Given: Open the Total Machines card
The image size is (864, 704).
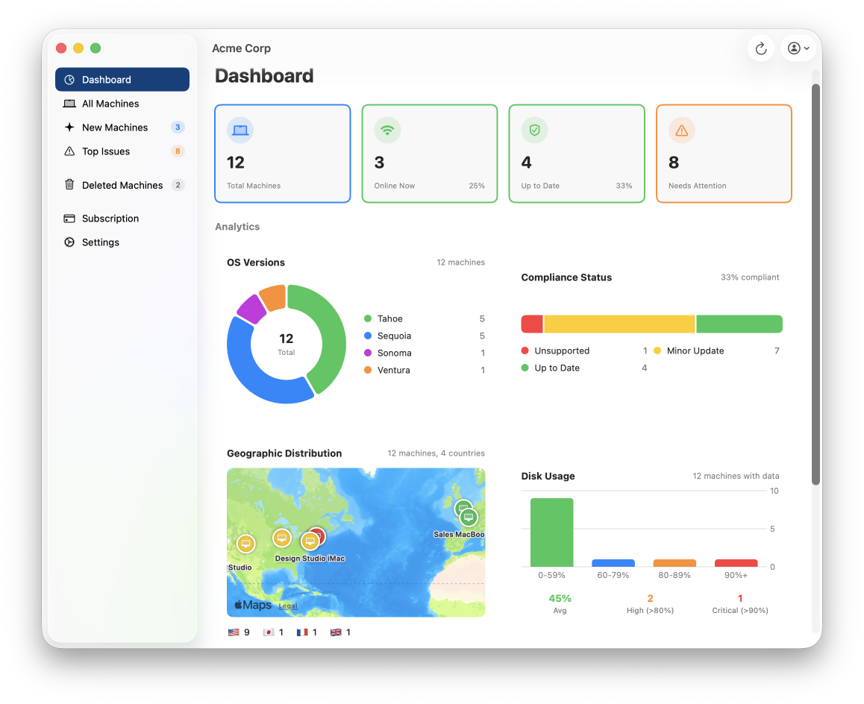Looking at the screenshot, I should point(283,154).
